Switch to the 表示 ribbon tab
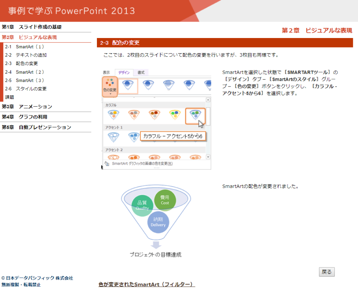Image resolution: width=358 pixels, height=293 pixels. click(x=106, y=73)
